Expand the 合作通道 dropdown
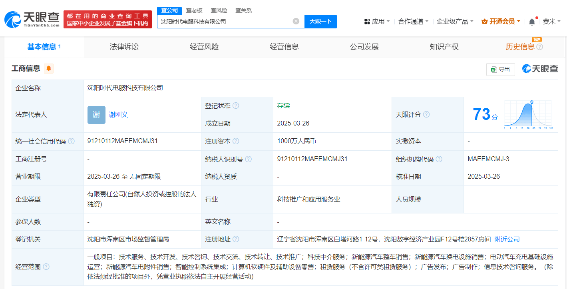 tap(413, 22)
